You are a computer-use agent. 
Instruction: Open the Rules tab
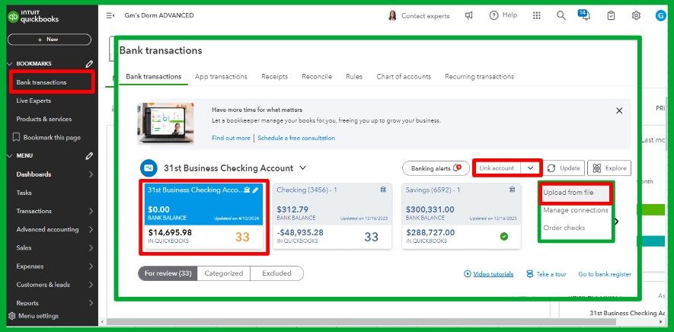pyautogui.click(x=354, y=77)
